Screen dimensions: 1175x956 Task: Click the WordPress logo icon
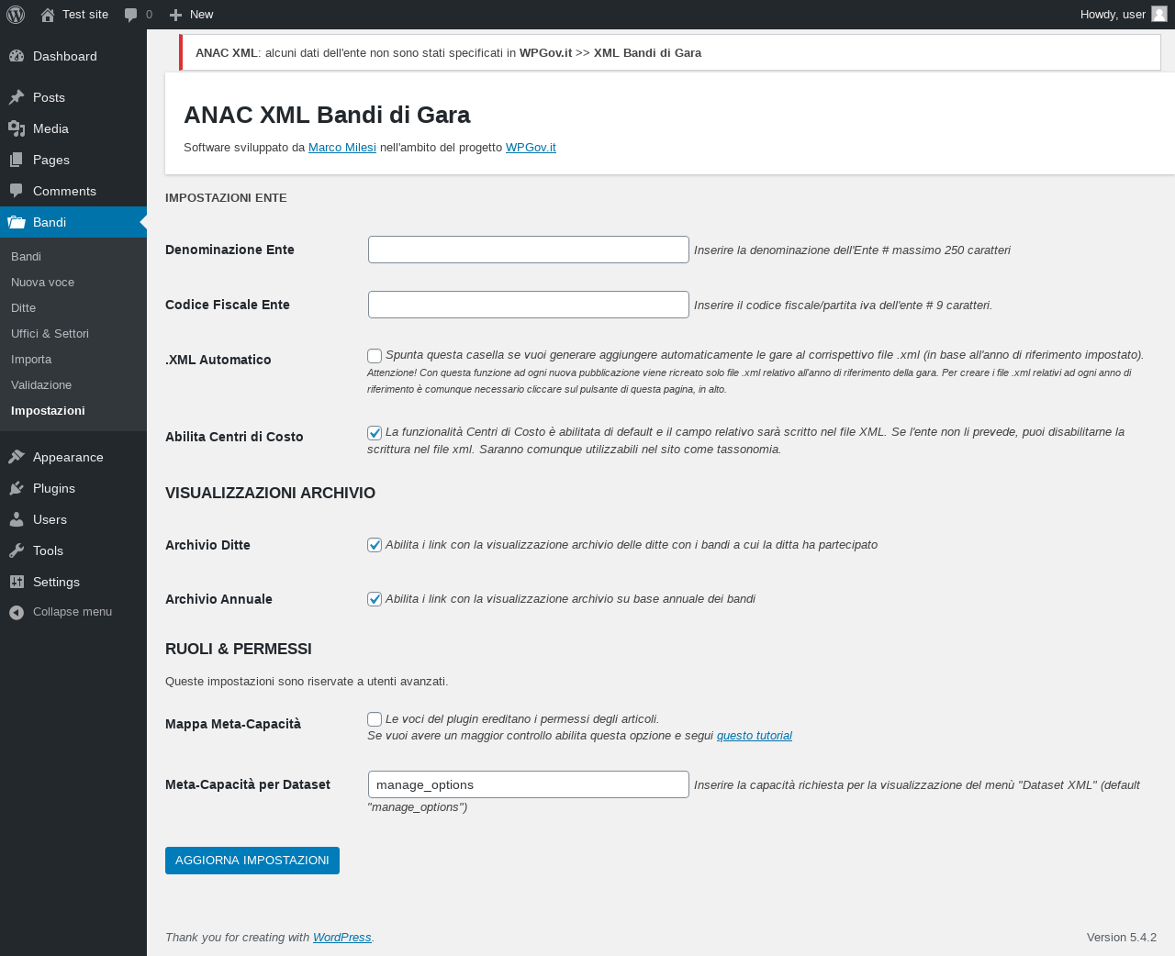click(16, 15)
